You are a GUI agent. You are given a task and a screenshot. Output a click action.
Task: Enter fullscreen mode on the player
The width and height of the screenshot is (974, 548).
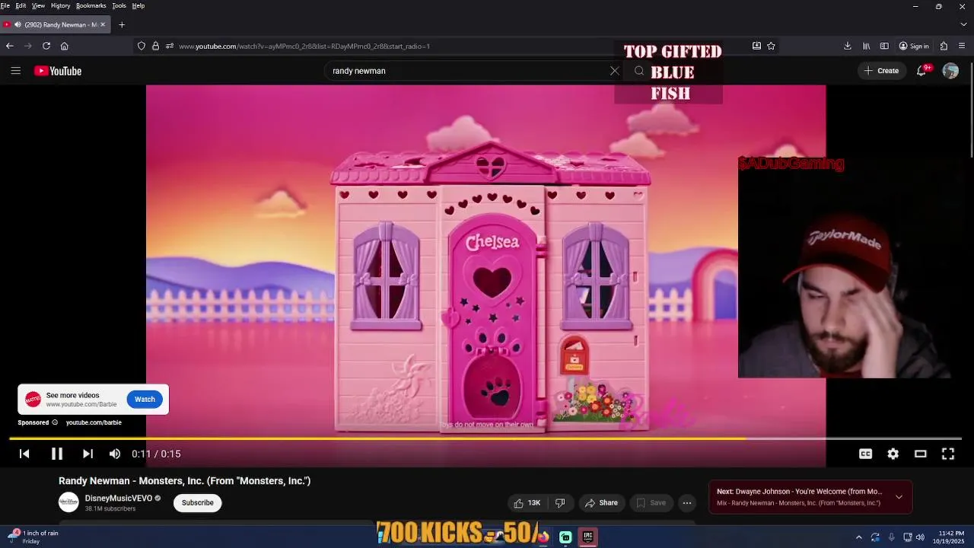point(948,454)
